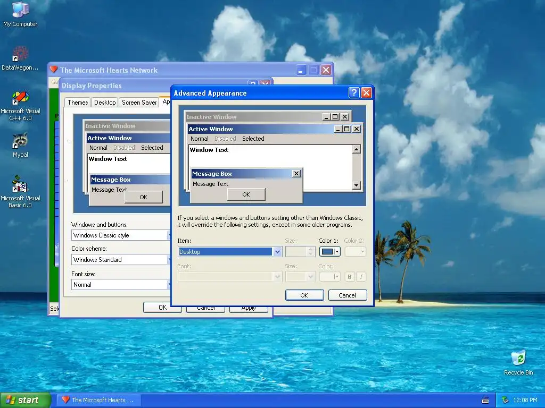
Task: Click Active Window maximize button in Advanced Appearance preview
Action: [x=346, y=129]
